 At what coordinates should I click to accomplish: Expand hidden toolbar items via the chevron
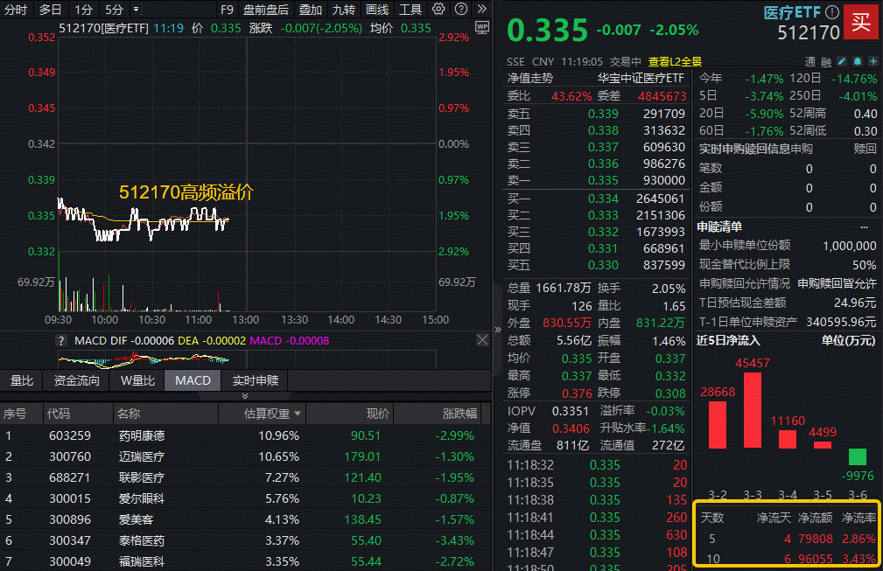pos(481,9)
